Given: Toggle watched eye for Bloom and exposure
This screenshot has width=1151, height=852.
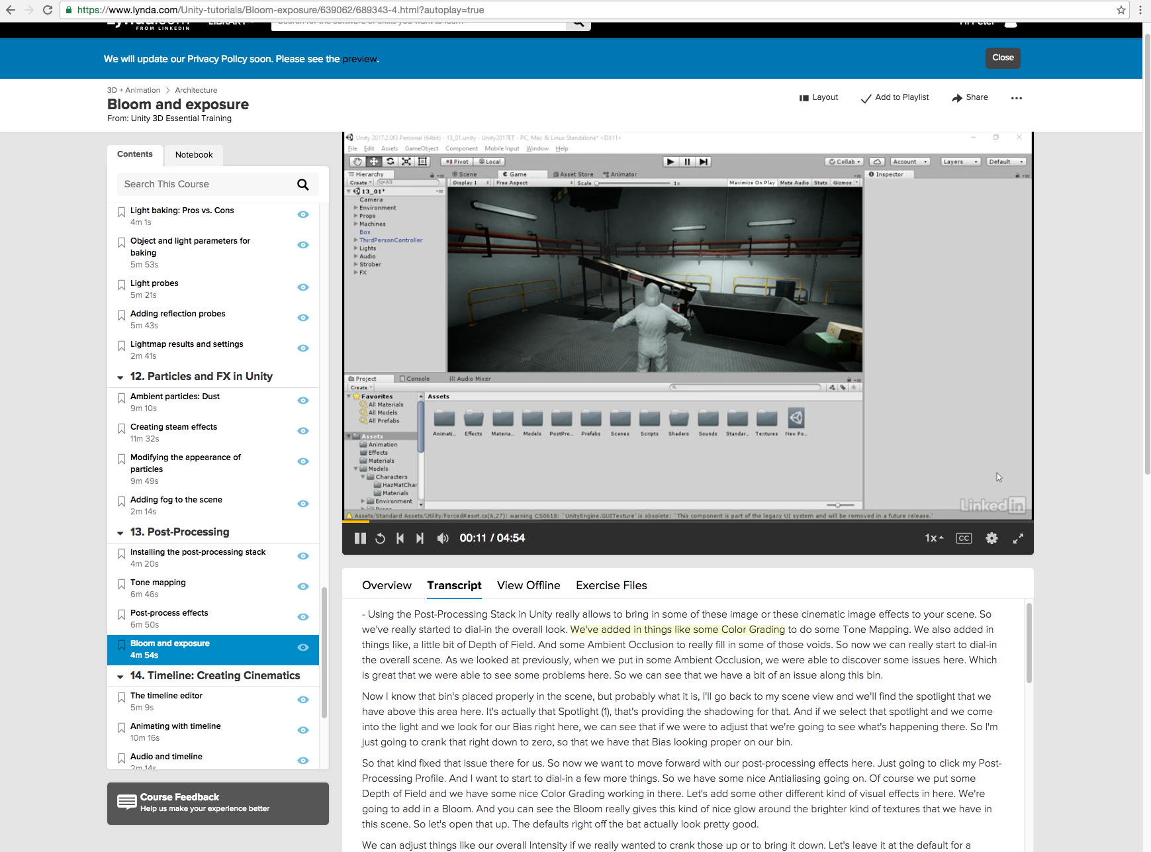Looking at the screenshot, I should (303, 647).
